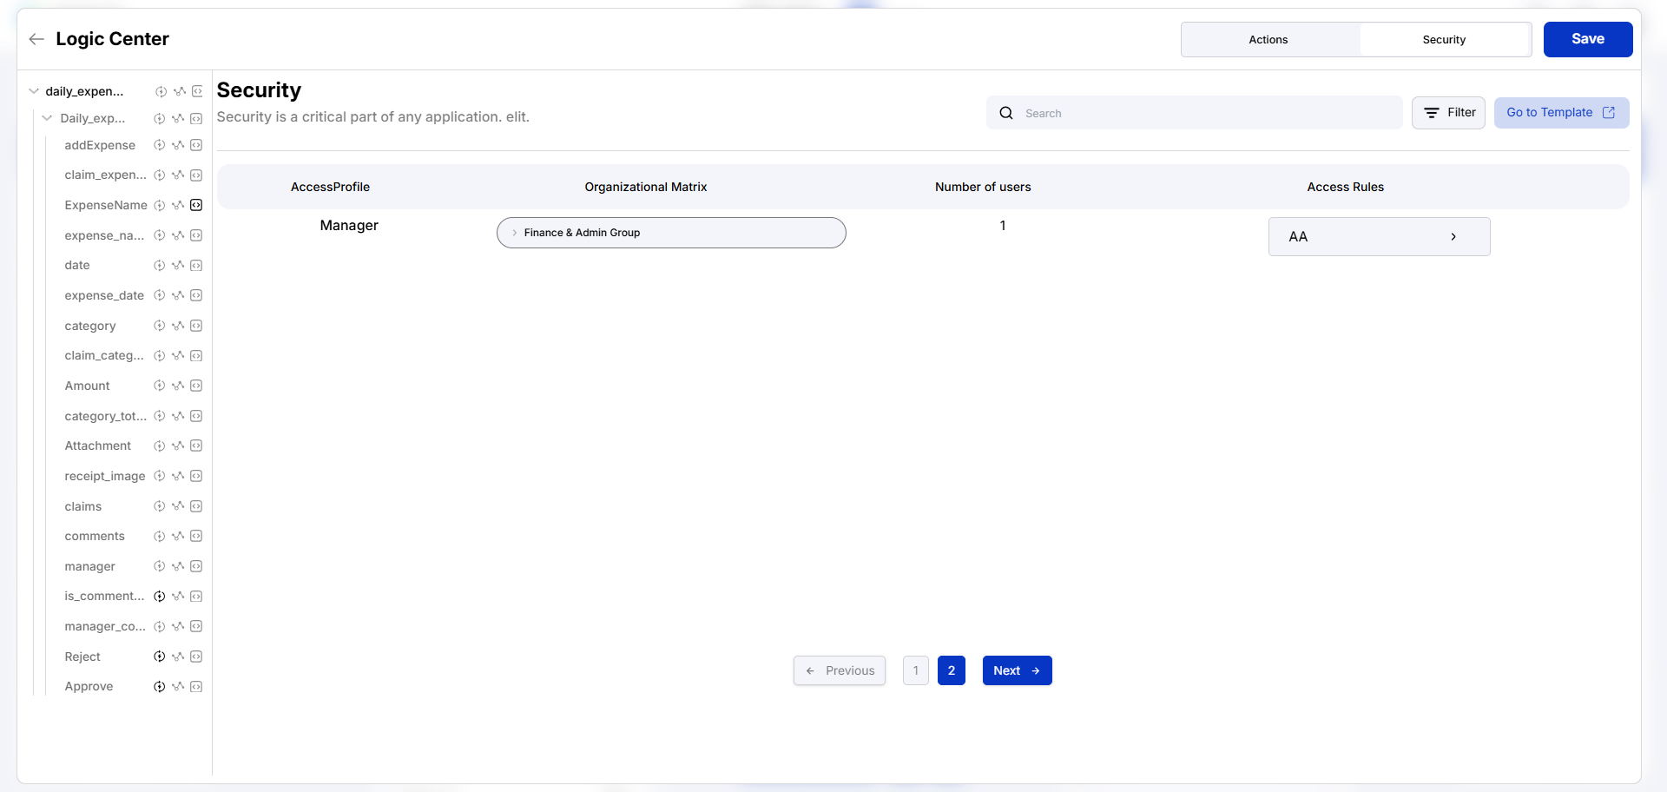
Task: Click the search magnifier icon
Action: (x=1006, y=113)
